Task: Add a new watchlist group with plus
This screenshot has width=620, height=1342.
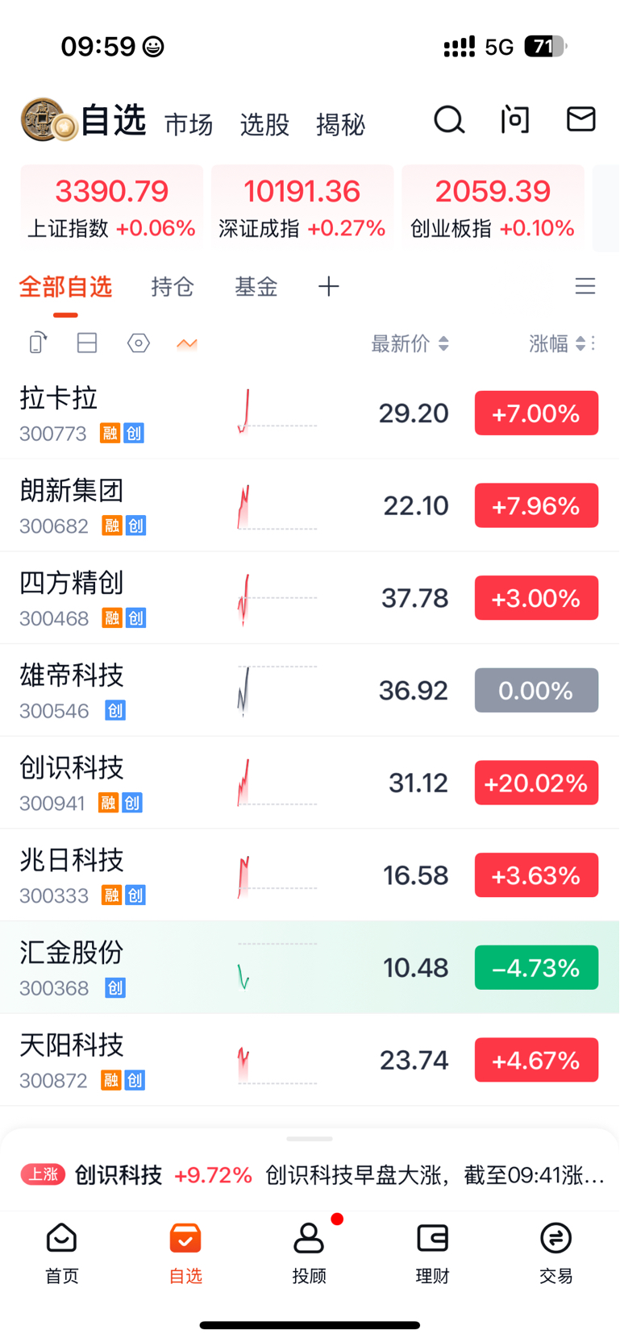Action: (329, 286)
